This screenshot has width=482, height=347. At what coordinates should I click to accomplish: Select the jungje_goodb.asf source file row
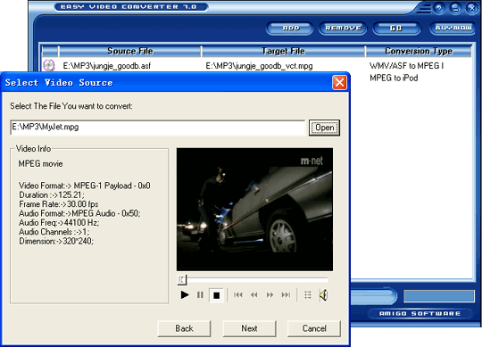coord(256,66)
